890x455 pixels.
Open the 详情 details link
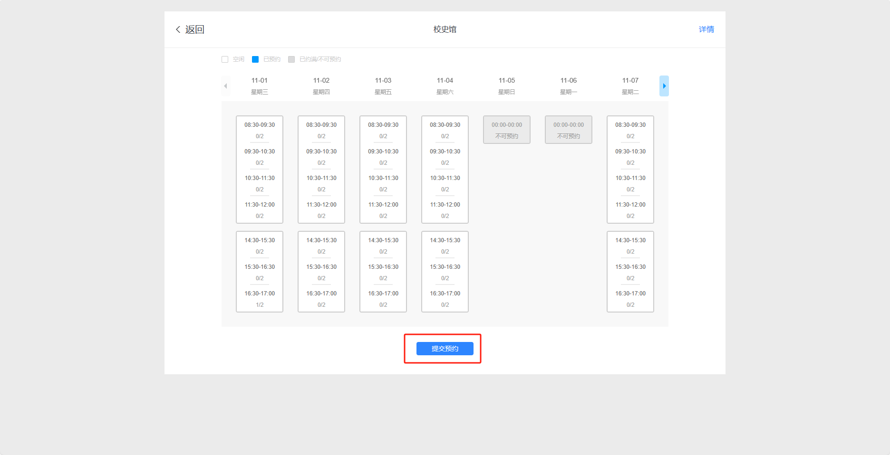pos(706,29)
